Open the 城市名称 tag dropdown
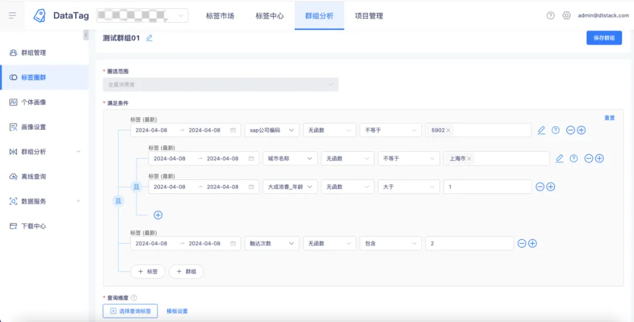The height and width of the screenshot is (322, 634). tap(290, 158)
